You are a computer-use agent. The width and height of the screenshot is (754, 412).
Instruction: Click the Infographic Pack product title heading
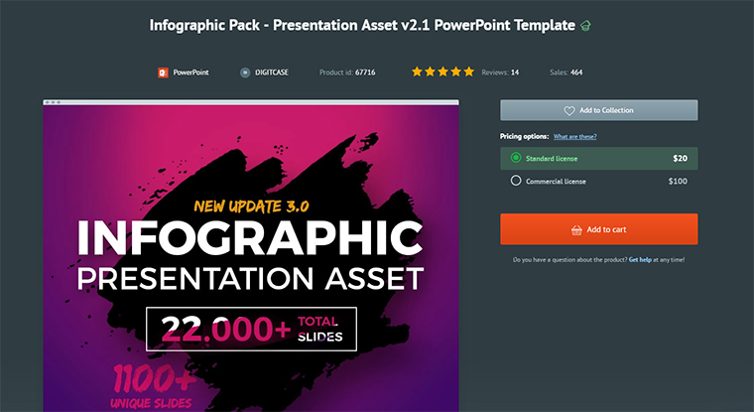362,25
